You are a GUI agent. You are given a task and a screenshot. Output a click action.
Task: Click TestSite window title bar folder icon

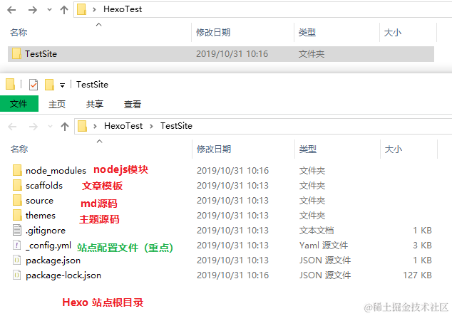pyautogui.click(x=11, y=84)
